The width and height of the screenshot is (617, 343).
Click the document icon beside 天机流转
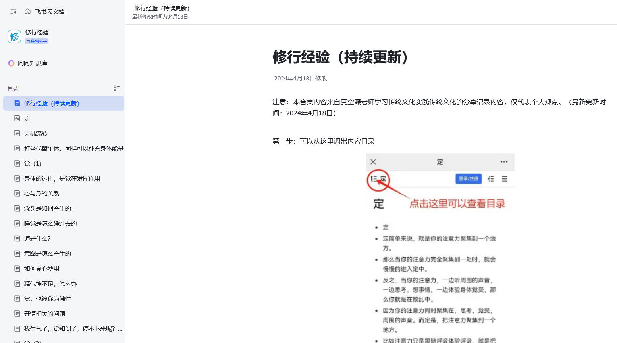coord(17,133)
